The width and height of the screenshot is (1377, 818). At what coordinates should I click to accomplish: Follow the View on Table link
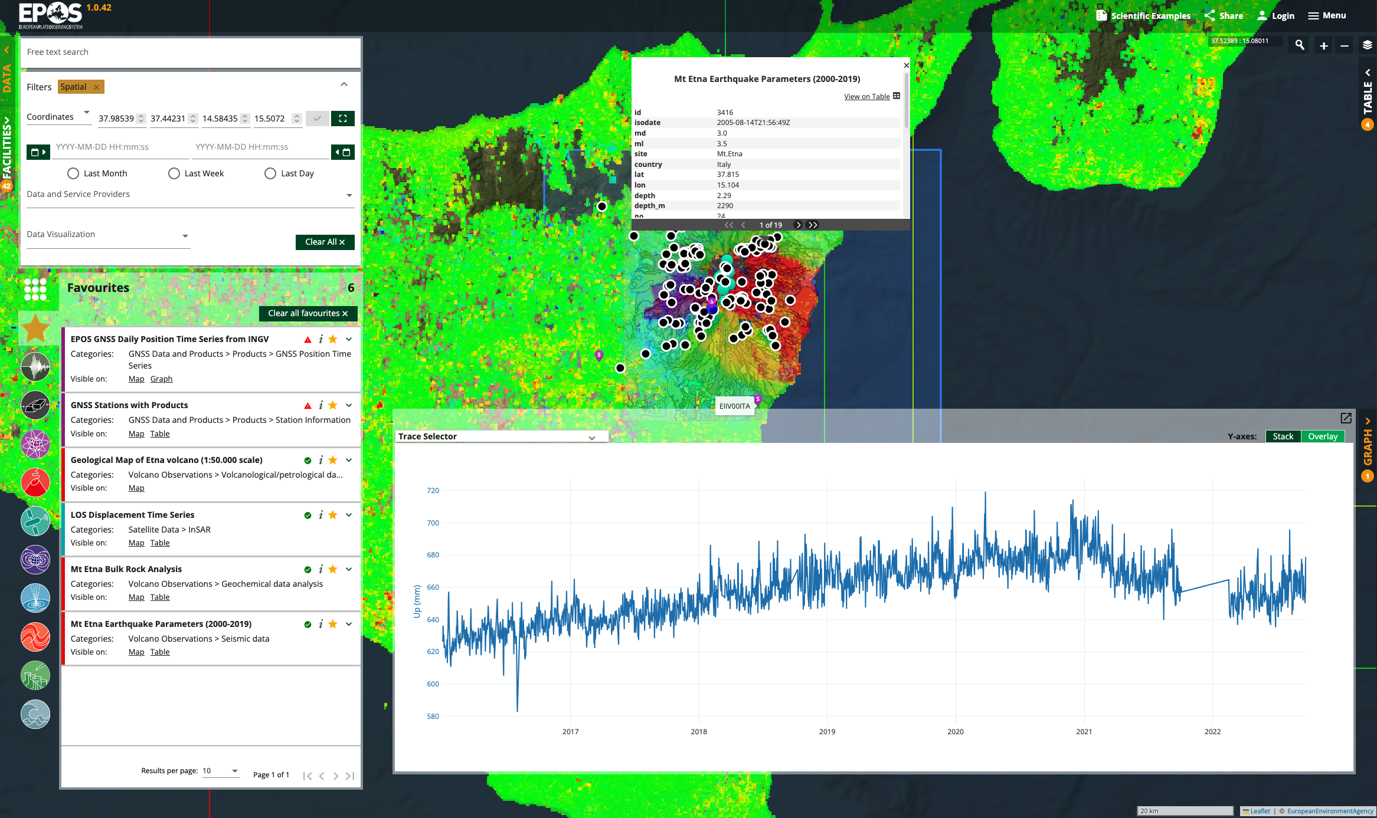click(866, 97)
